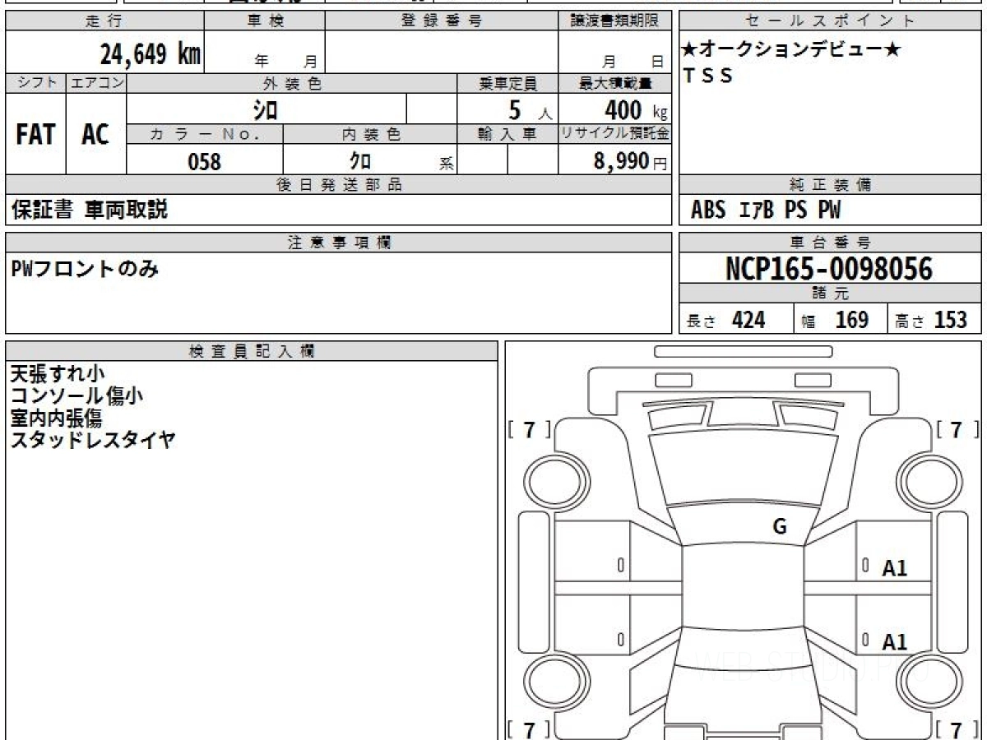This screenshot has width=987, height=740.
Task: Click the エアコン header cell
Action: (x=96, y=83)
